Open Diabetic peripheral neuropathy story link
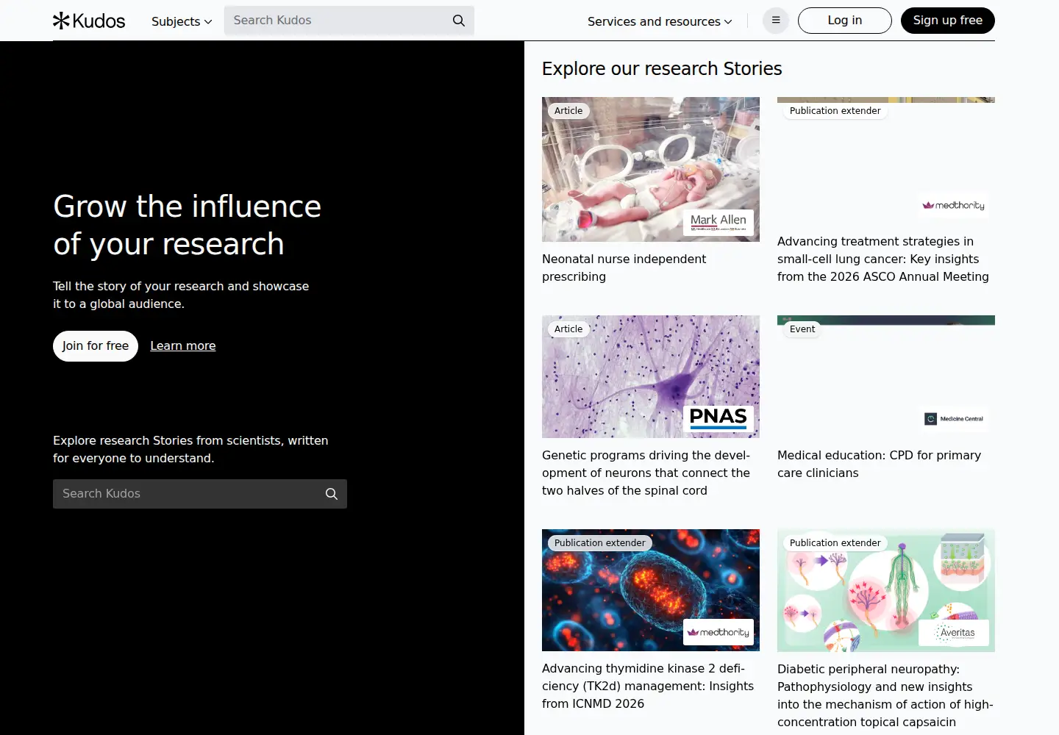Viewport: 1059px width, 735px height. coord(885,695)
